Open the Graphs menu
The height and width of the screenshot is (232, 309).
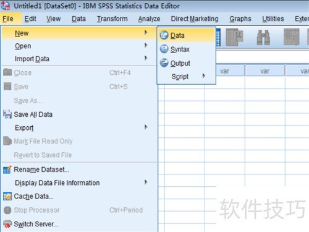[x=240, y=19]
